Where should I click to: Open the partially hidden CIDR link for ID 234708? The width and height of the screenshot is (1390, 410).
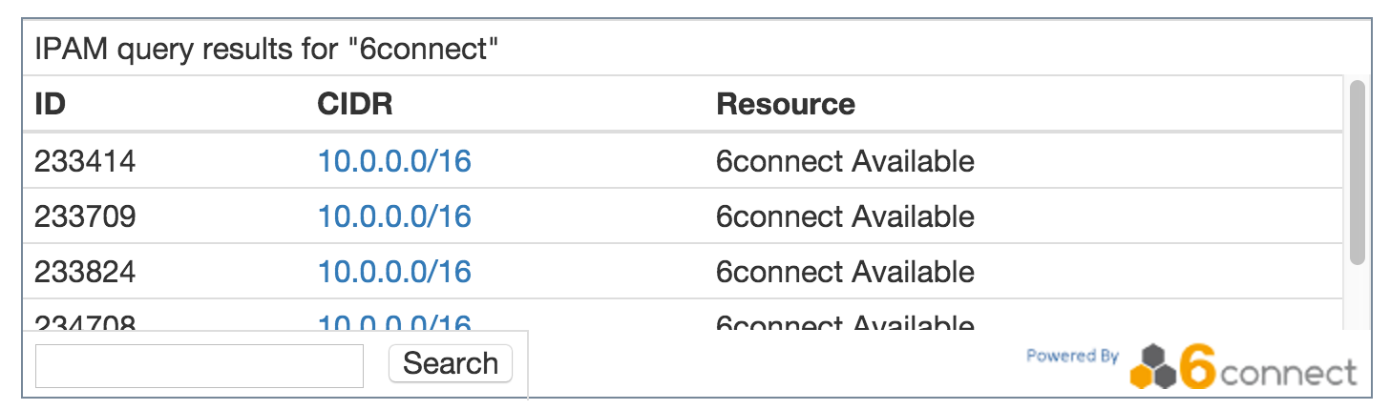point(394,323)
